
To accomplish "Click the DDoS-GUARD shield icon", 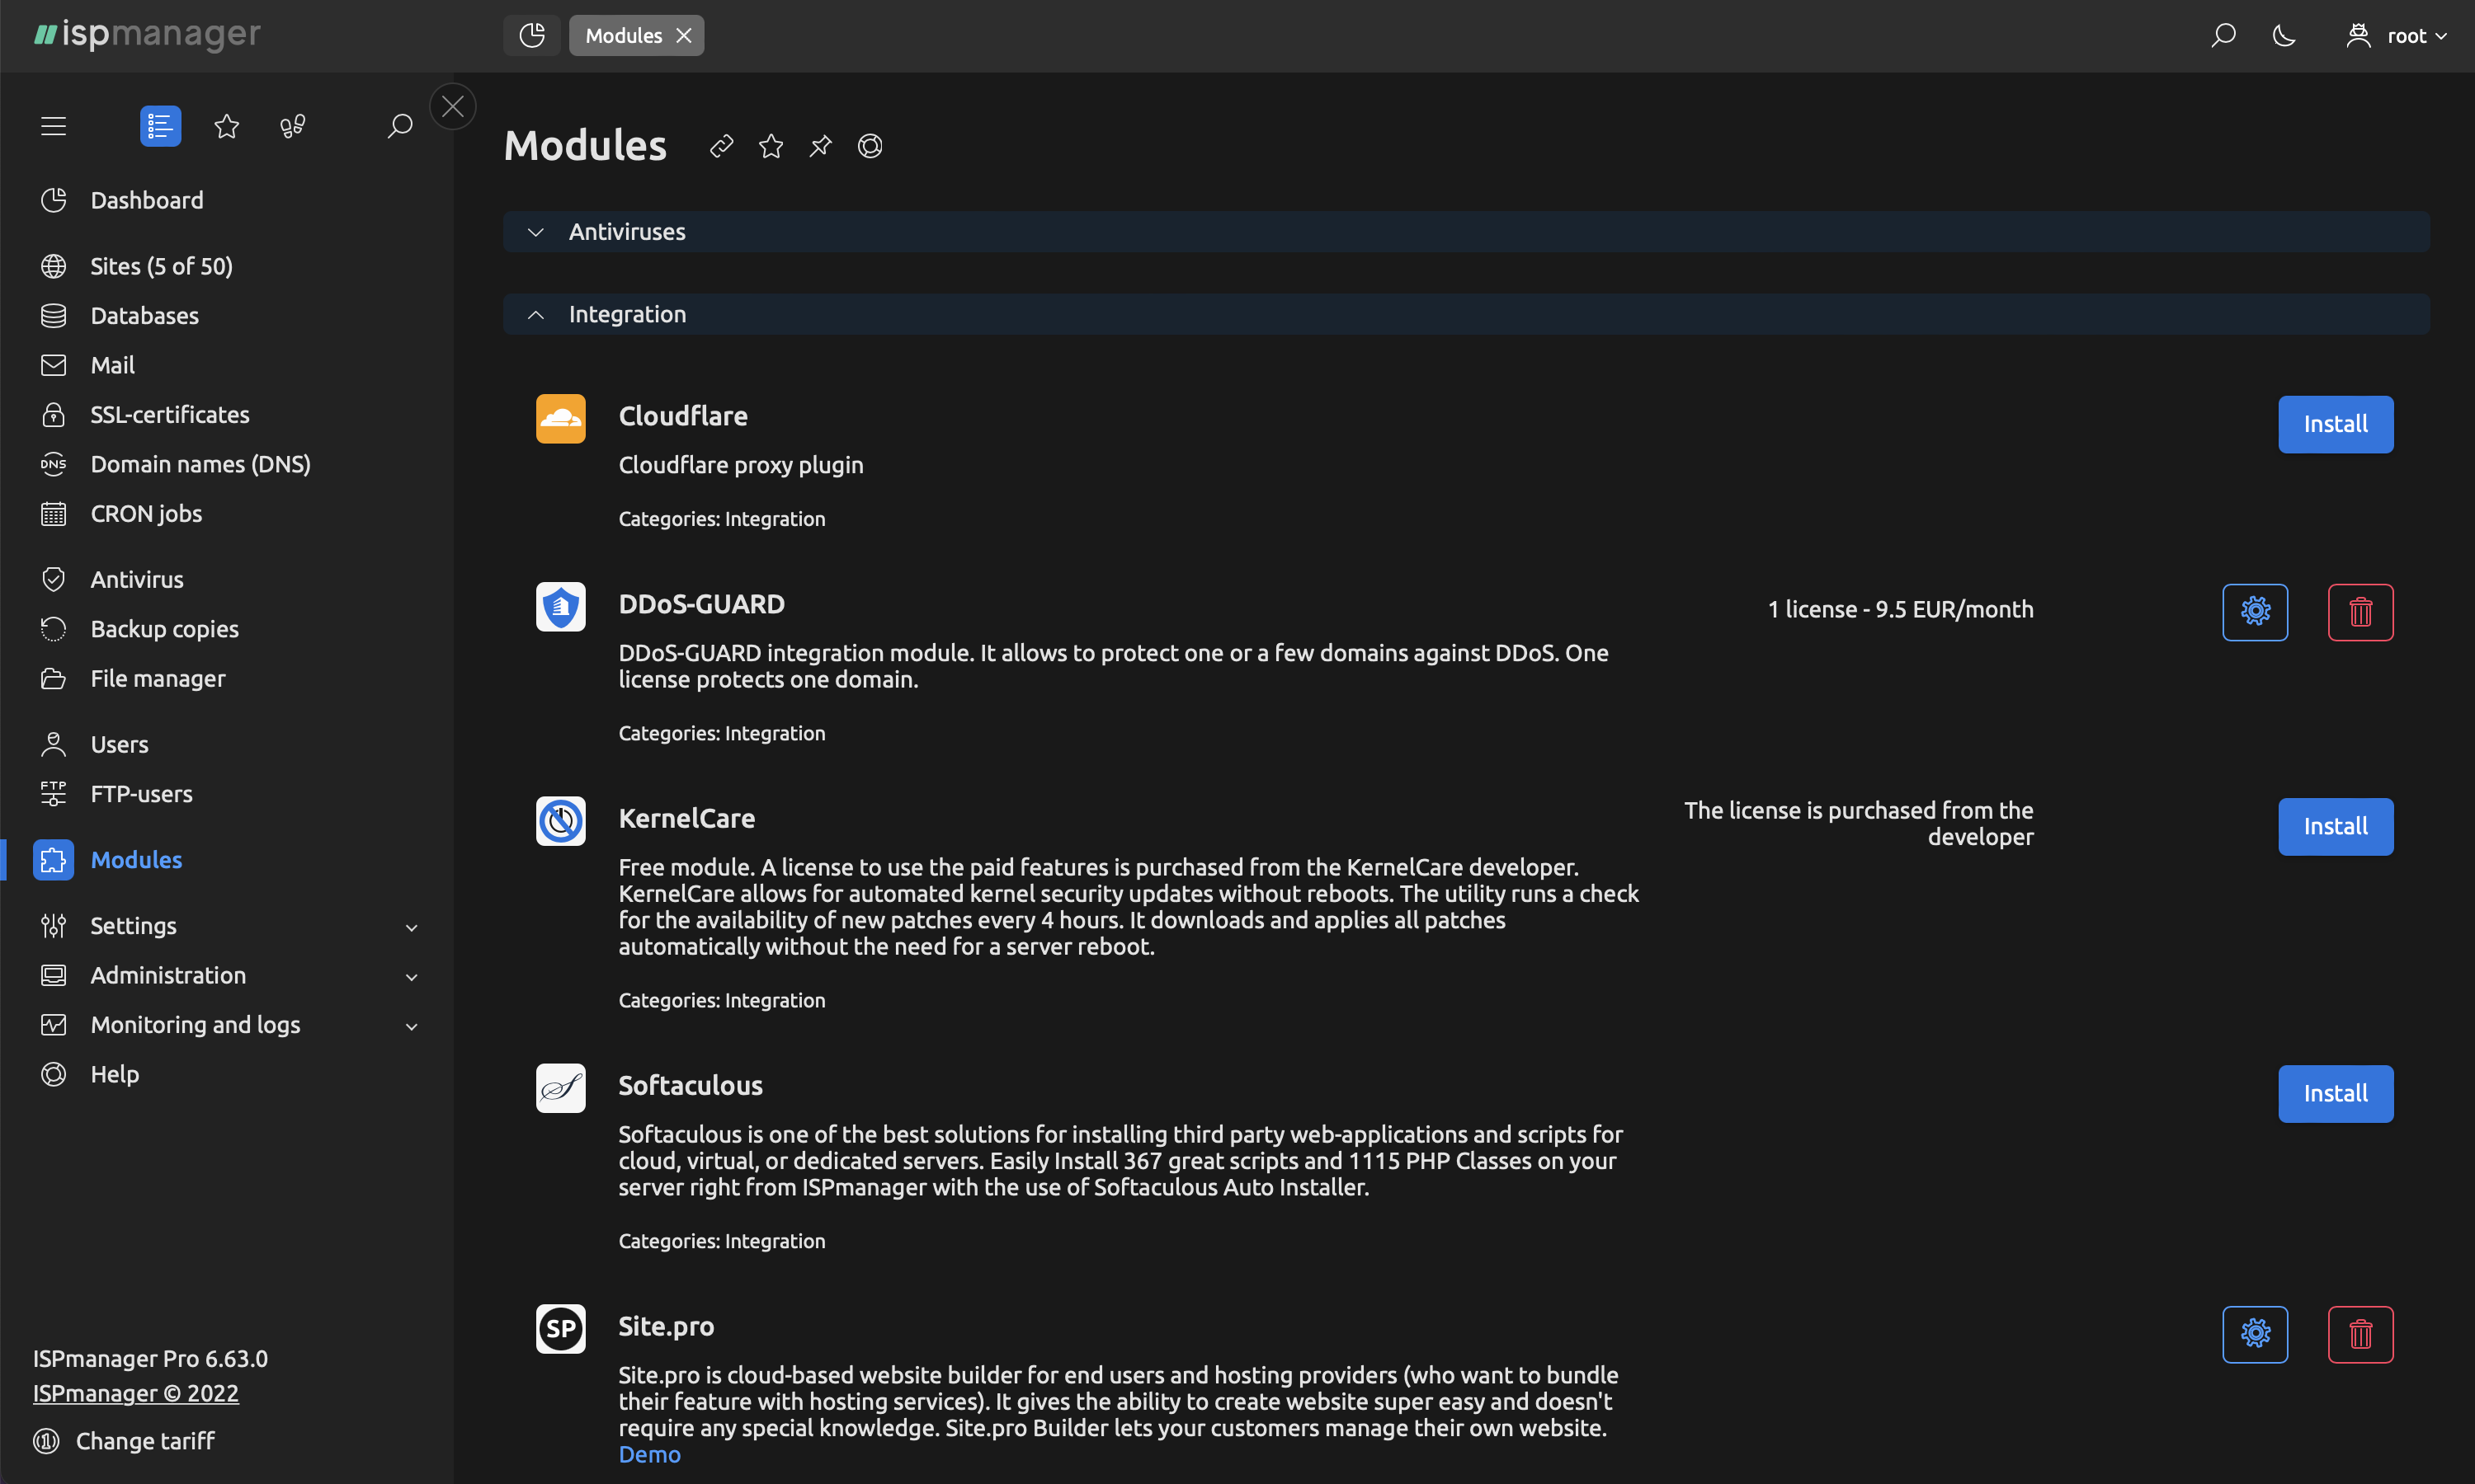I will [560, 607].
